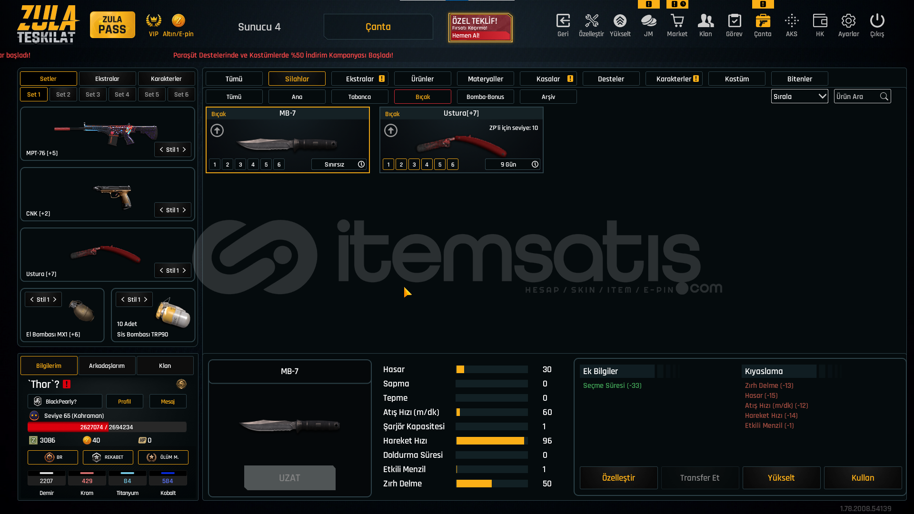
Task: Open the Sırala sort dropdown
Action: click(800, 97)
